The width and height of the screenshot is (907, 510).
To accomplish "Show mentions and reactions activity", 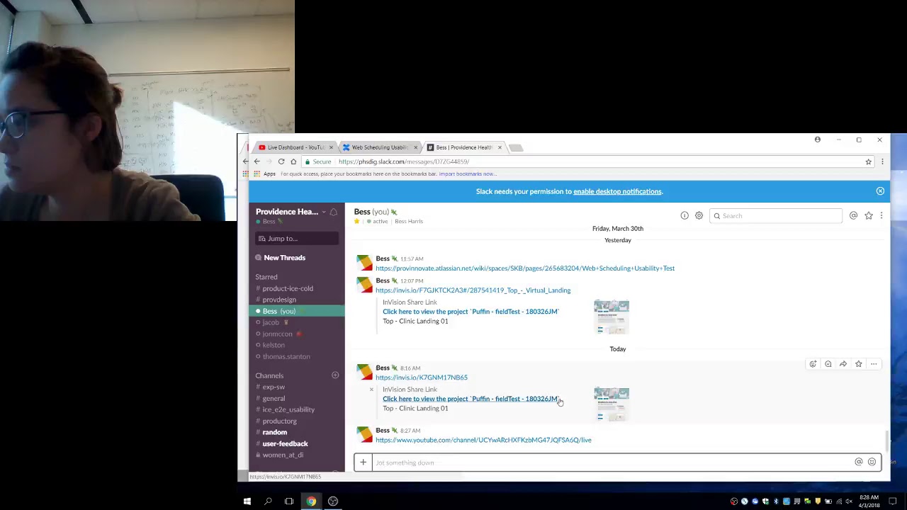I will 853,215.
